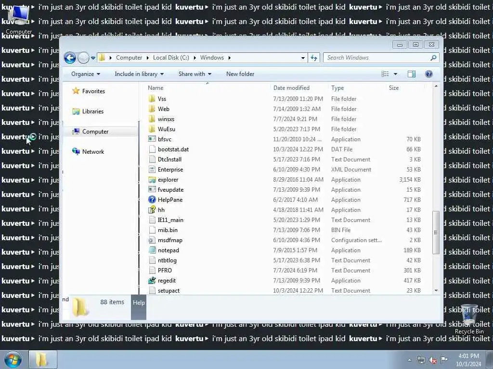Select the mib.bin file name
The height and width of the screenshot is (369, 493).
[168, 230]
